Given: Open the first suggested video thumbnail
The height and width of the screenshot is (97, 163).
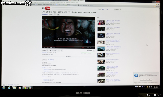Looking at the screenshot, I should pos(101,23).
